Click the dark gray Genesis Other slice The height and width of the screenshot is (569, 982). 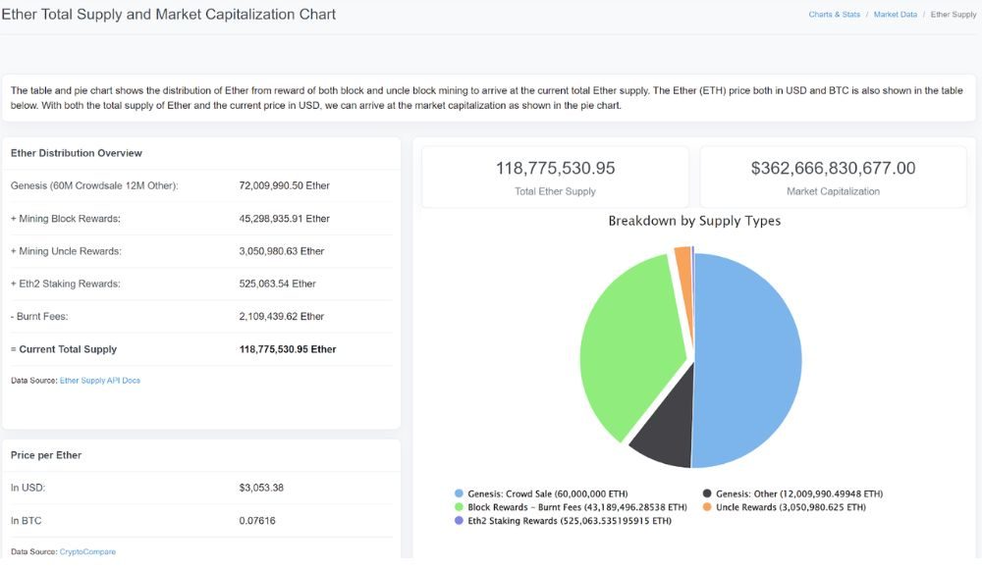click(x=662, y=439)
